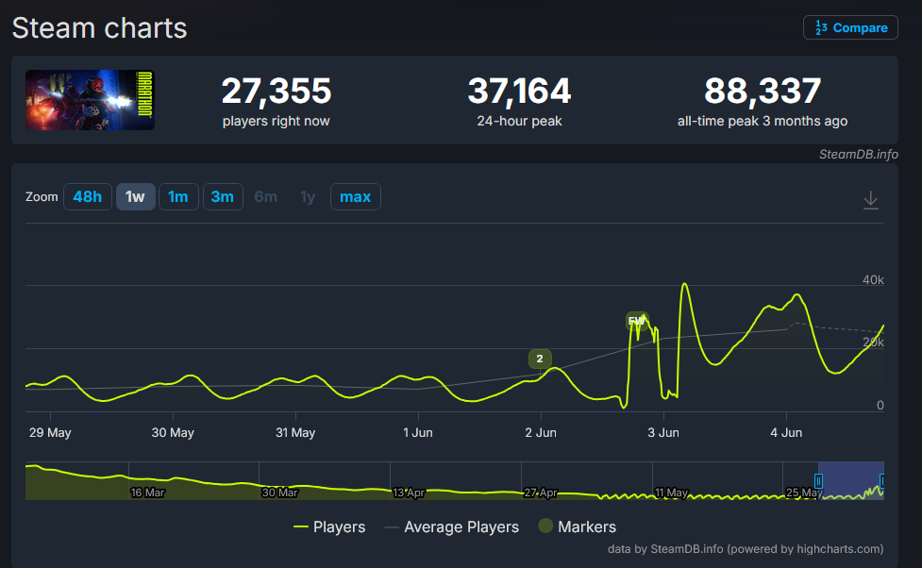Click the chart marker labeled 2
This screenshot has height=568, width=922.
(x=540, y=359)
